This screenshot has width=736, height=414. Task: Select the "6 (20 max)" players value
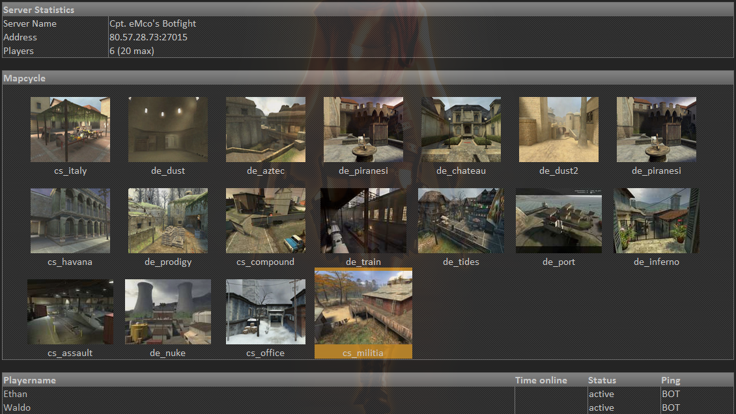point(132,51)
